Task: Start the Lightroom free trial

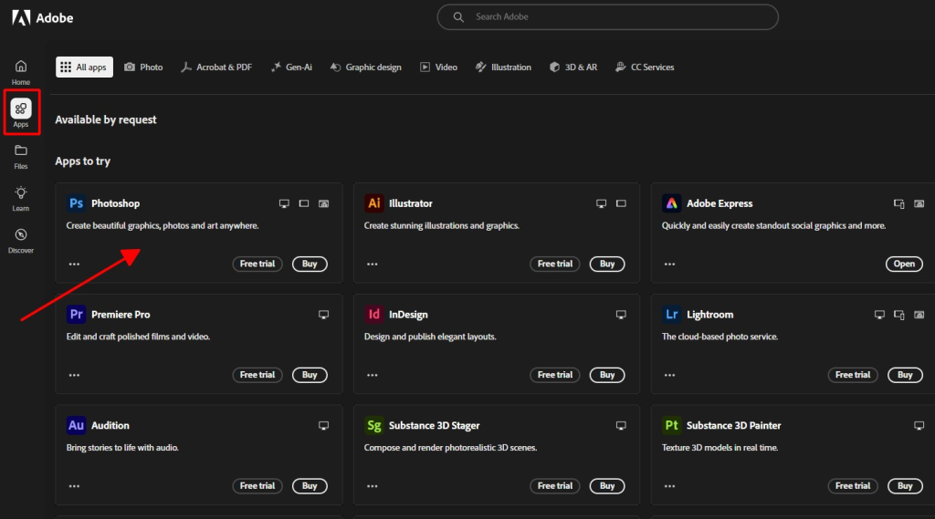Action: point(853,375)
